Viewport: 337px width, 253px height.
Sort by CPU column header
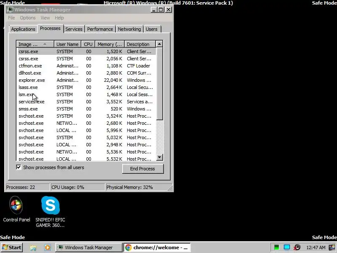click(88, 44)
